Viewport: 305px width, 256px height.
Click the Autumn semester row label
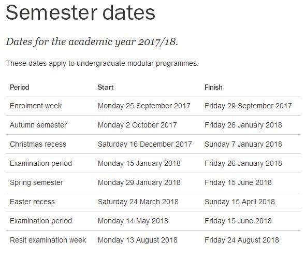pos(38,125)
